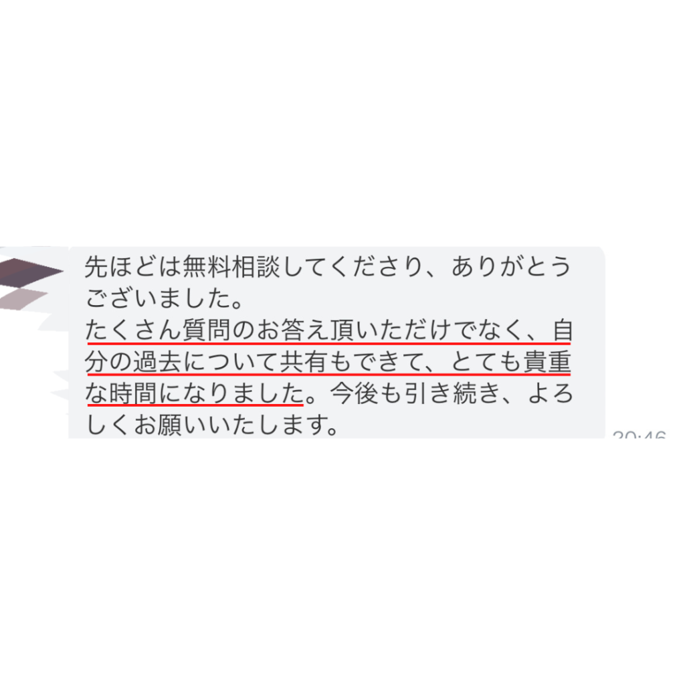Click the character 自 ending the third line
The width and height of the screenshot is (685, 685).
(562, 330)
